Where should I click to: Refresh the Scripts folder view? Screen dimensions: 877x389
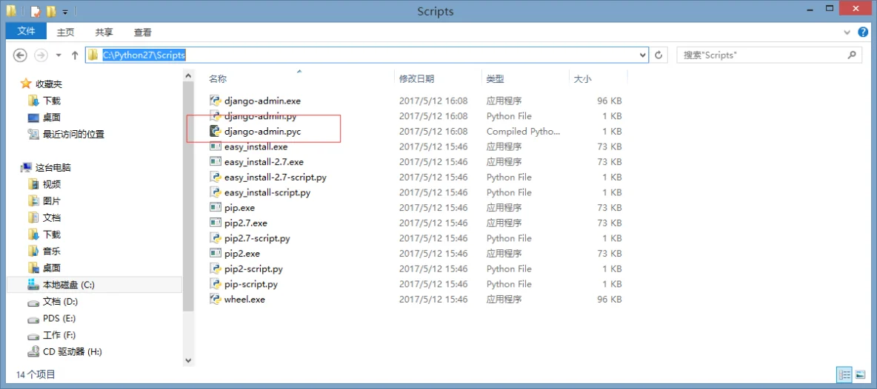659,55
